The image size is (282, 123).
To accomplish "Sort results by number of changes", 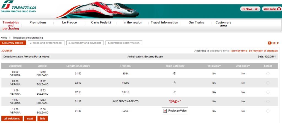I will (263, 51).
